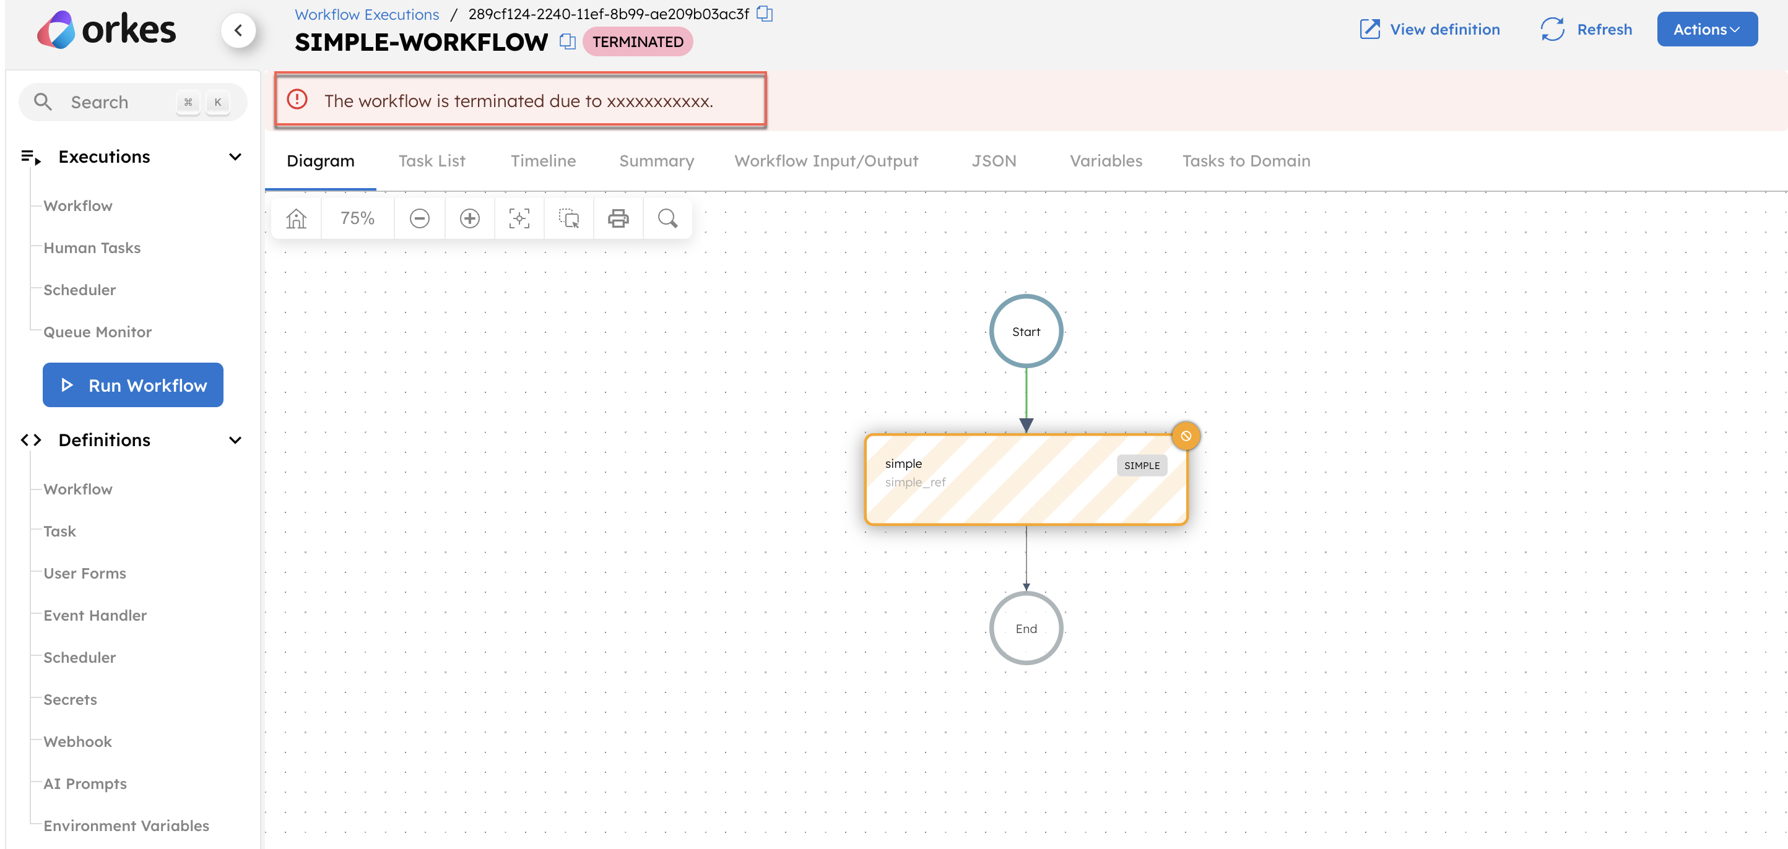Open Environment Variables in sidebar
Image resolution: width=1788 pixels, height=849 pixels.
coord(126,825)
